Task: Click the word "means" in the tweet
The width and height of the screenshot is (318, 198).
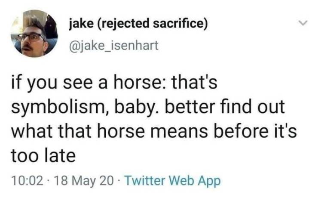Action: pos(191,131)
